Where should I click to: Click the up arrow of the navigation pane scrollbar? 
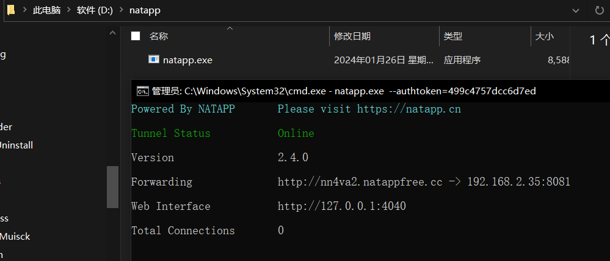point(112,33)
